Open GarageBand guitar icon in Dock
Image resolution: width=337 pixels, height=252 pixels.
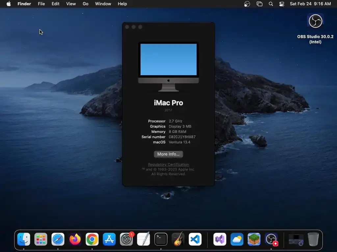pos(178,239)
